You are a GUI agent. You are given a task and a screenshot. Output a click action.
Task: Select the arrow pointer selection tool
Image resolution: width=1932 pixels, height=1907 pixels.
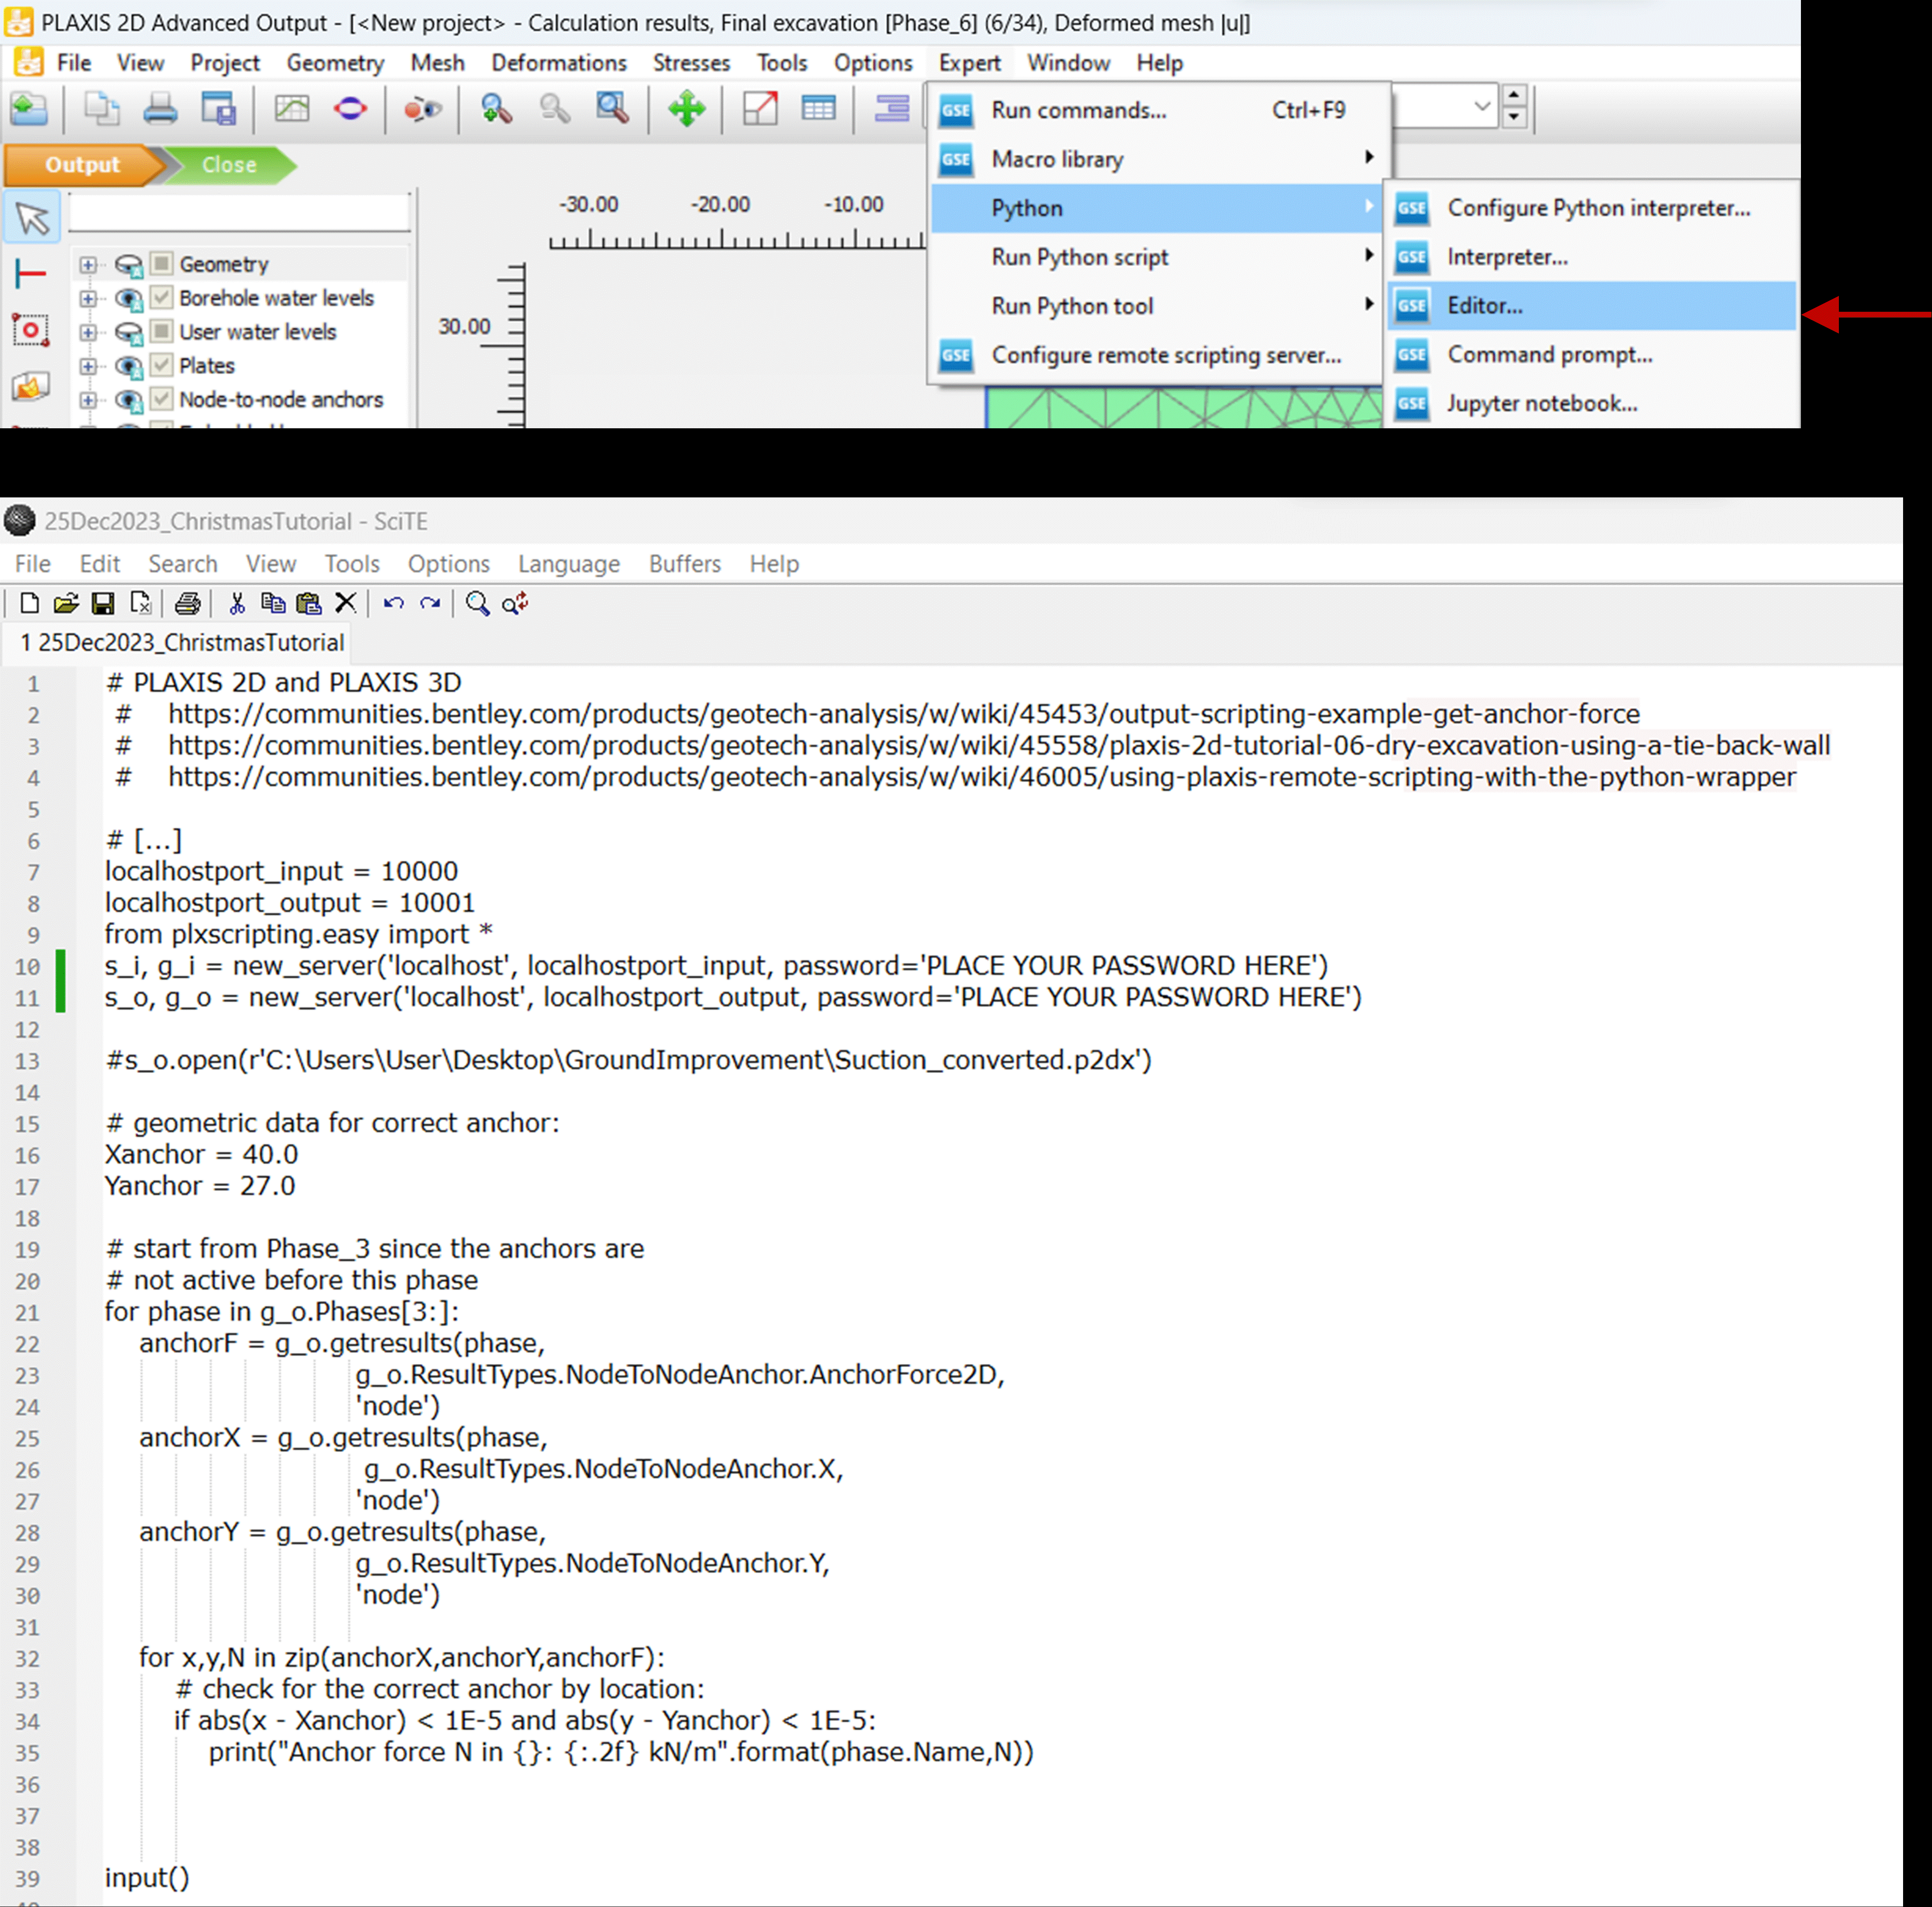32,218
